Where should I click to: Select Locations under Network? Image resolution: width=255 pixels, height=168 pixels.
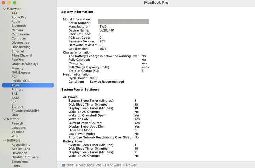tap(19, 128)
